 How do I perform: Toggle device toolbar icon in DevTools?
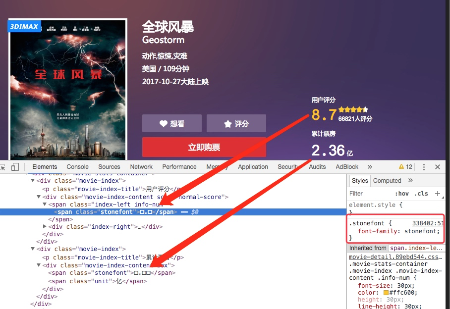coord(15,167)
